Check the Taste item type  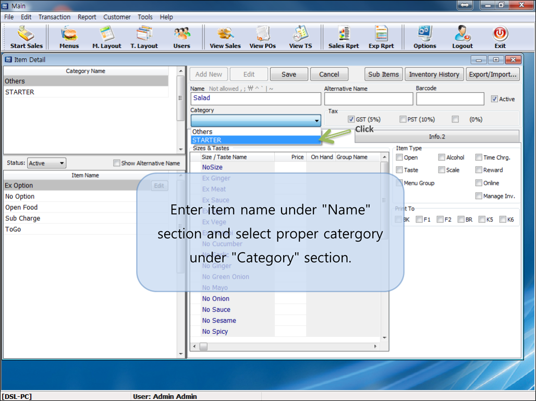399,170
